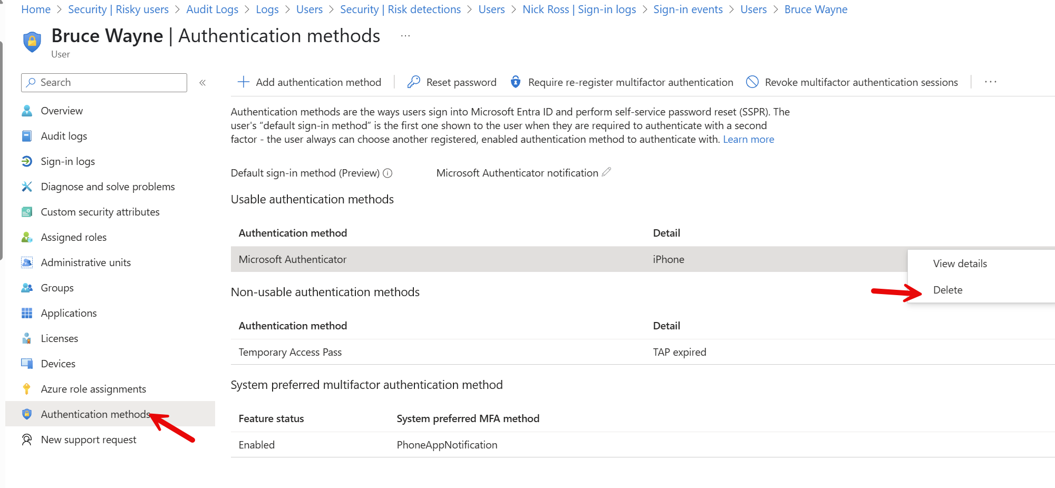
Task: Click the Licenses sidebar icon
Action: [x=27, y=338]
